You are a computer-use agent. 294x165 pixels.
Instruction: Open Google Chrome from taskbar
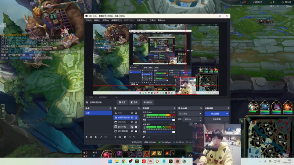123,161
